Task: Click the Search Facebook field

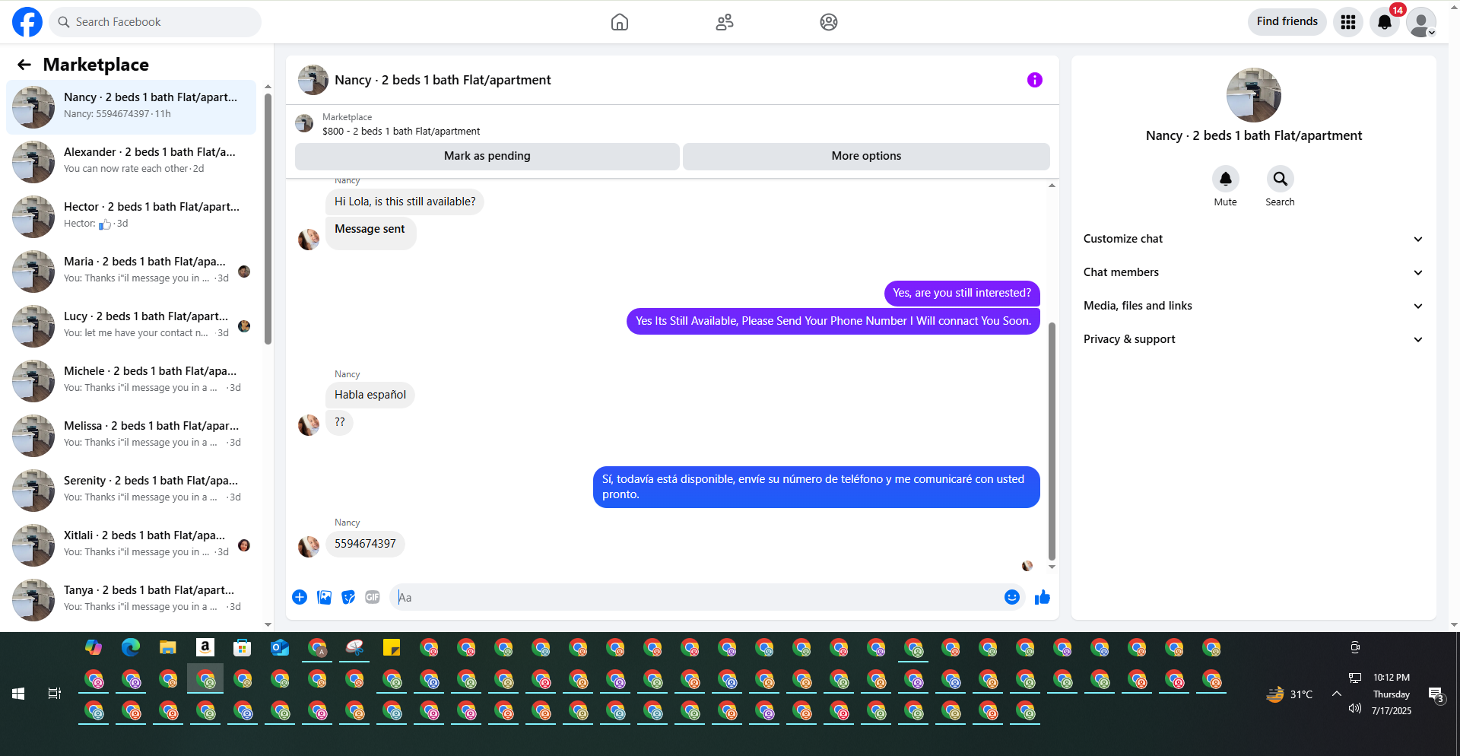Action: (156, 22)
